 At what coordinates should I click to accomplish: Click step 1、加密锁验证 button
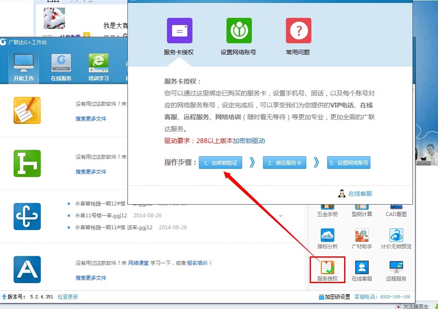(220, 163)
